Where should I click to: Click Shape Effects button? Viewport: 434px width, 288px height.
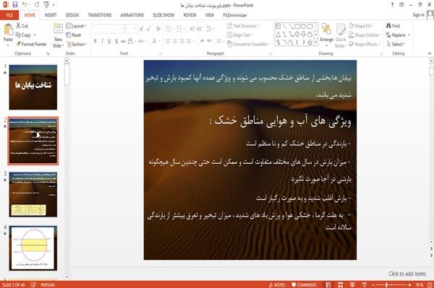click(x=365, y=44)
